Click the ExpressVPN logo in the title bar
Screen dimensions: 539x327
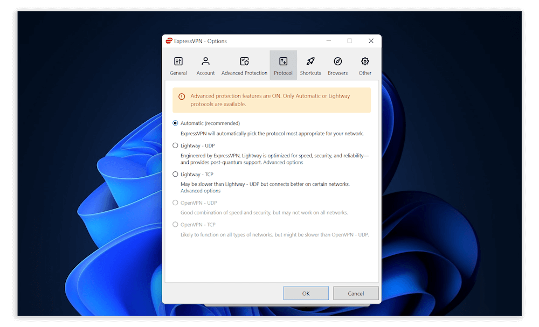(x=169, y=40)
